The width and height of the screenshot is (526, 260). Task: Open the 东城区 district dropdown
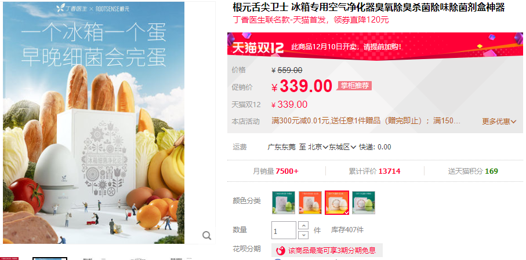(342, 147)
